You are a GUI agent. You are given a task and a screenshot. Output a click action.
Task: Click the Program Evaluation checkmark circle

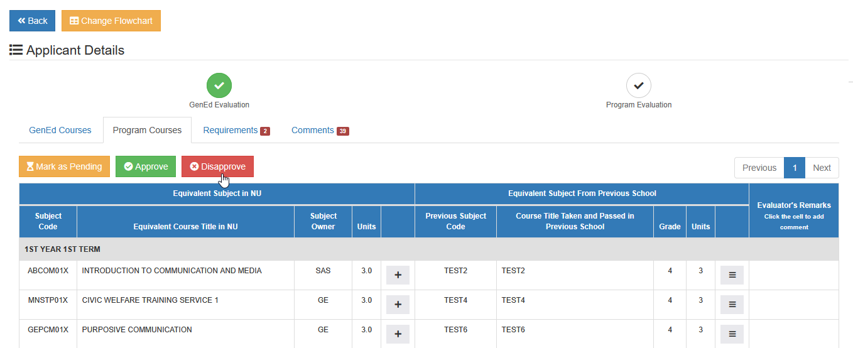point(639,85)
